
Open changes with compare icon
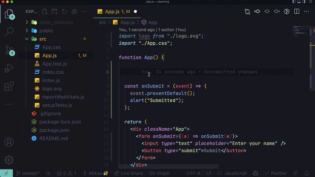pyautogui.click(x=247, y=11)
